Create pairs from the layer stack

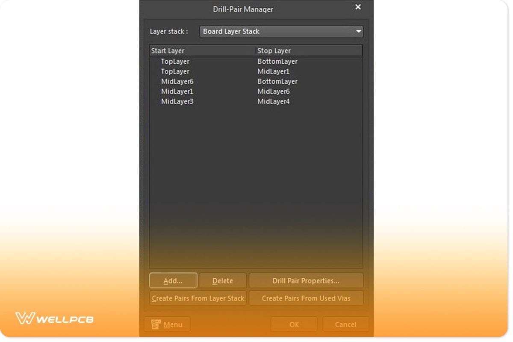[198, 298]
